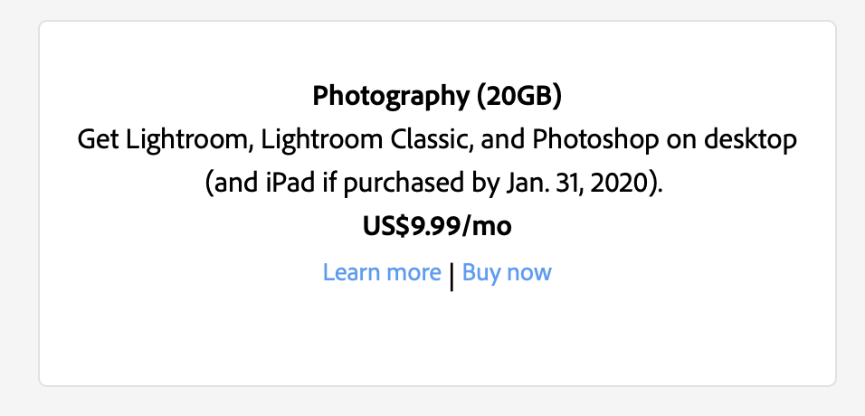Select the Photography (20GB) plan heading
Screen dimensions: 865x416
tap(437, 96)
